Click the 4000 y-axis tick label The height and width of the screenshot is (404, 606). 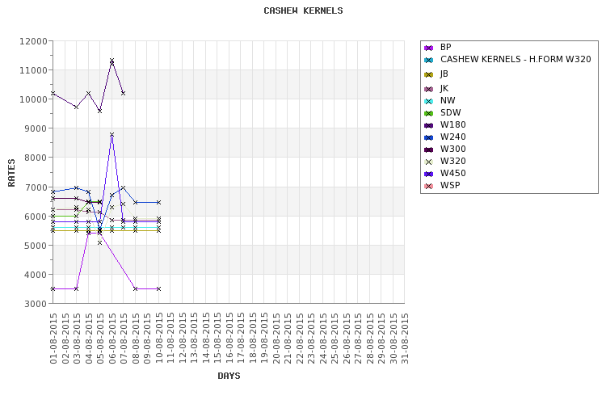[x=36, y=275]
